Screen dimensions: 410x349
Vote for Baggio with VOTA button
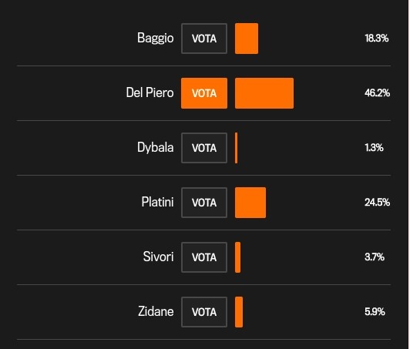(x=204, y=39)
